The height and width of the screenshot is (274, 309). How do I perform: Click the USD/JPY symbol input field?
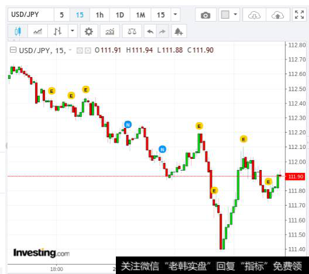click(31, 15)
